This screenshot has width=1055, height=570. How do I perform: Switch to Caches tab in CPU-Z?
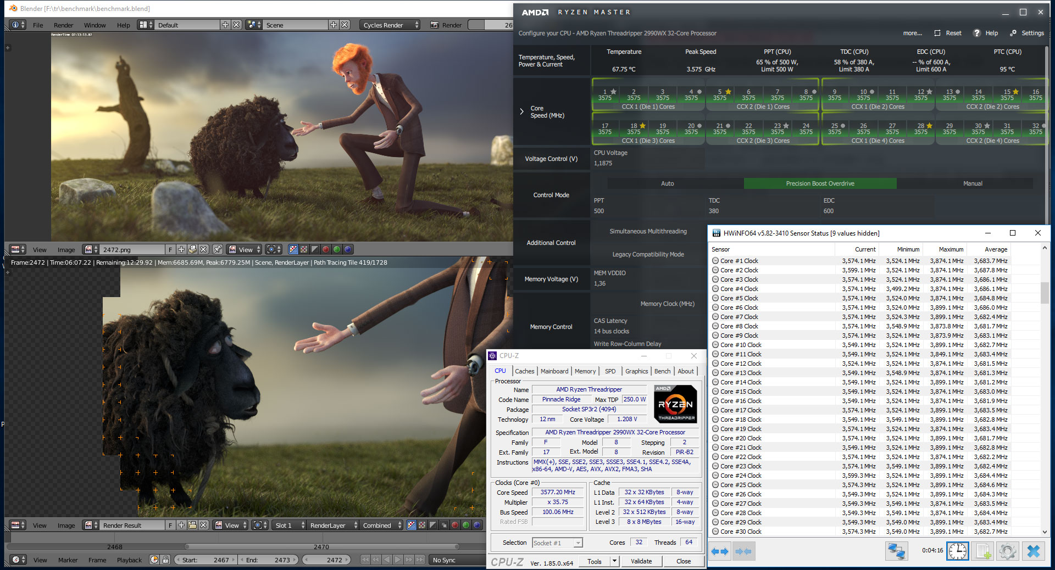(524, 371)
